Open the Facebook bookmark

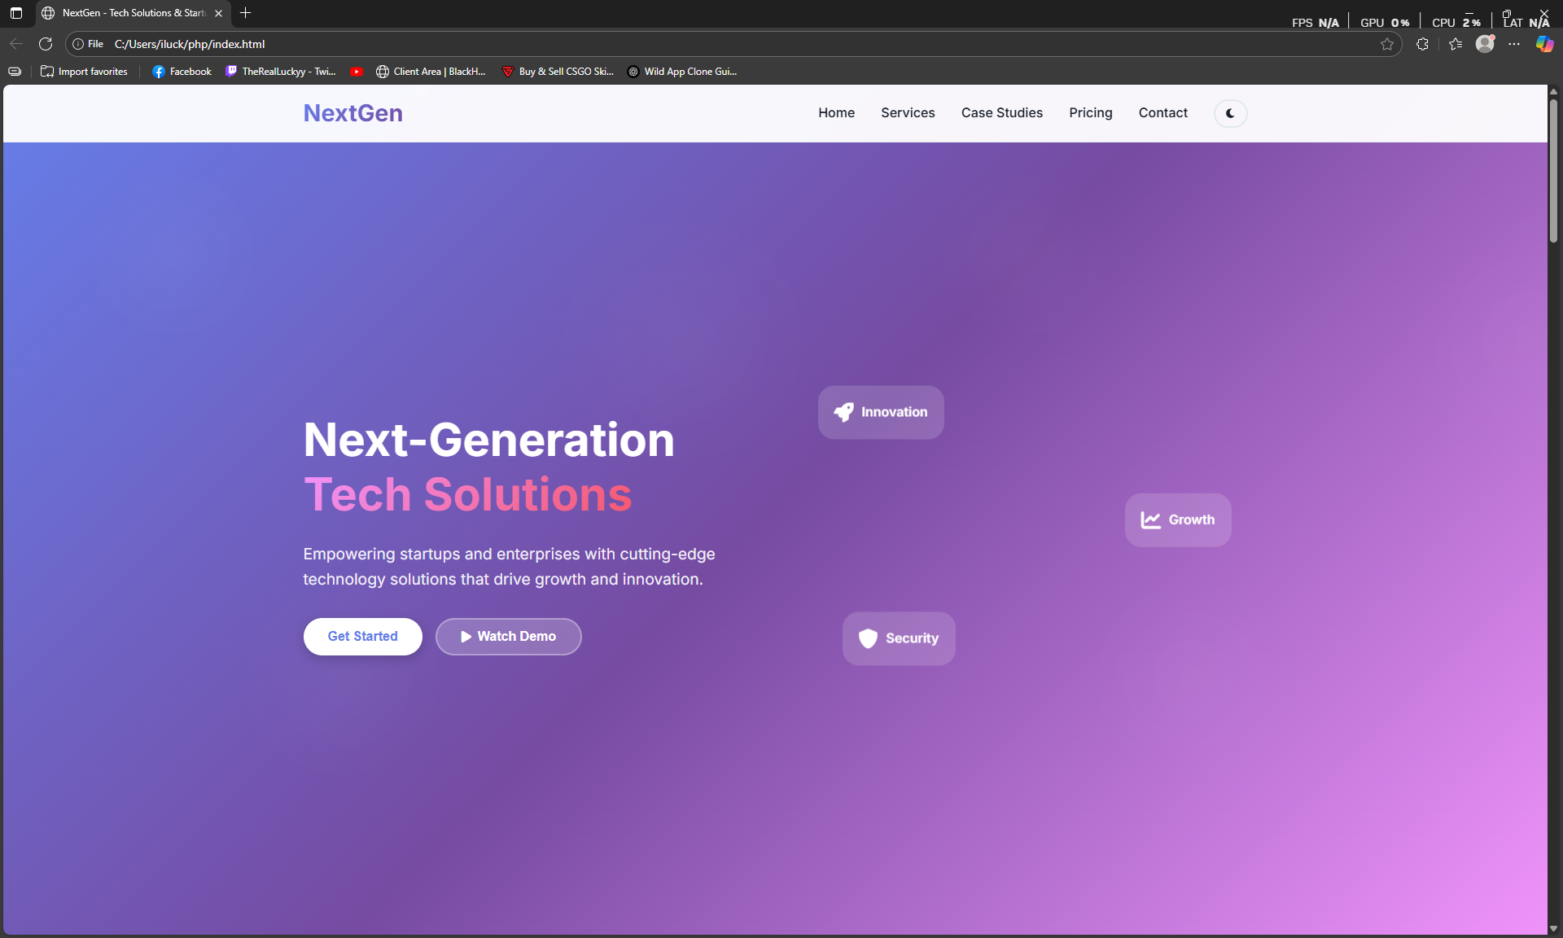[182, 72]
